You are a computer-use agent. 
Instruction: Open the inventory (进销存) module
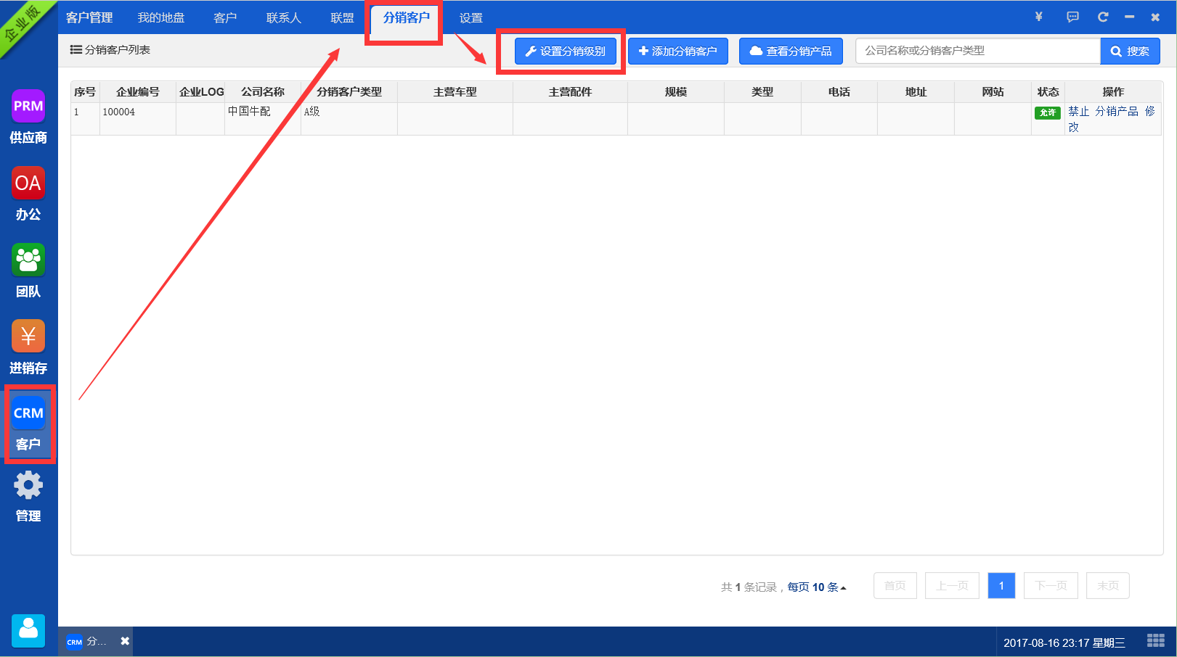pyautogui.click(x=28, y=337)
